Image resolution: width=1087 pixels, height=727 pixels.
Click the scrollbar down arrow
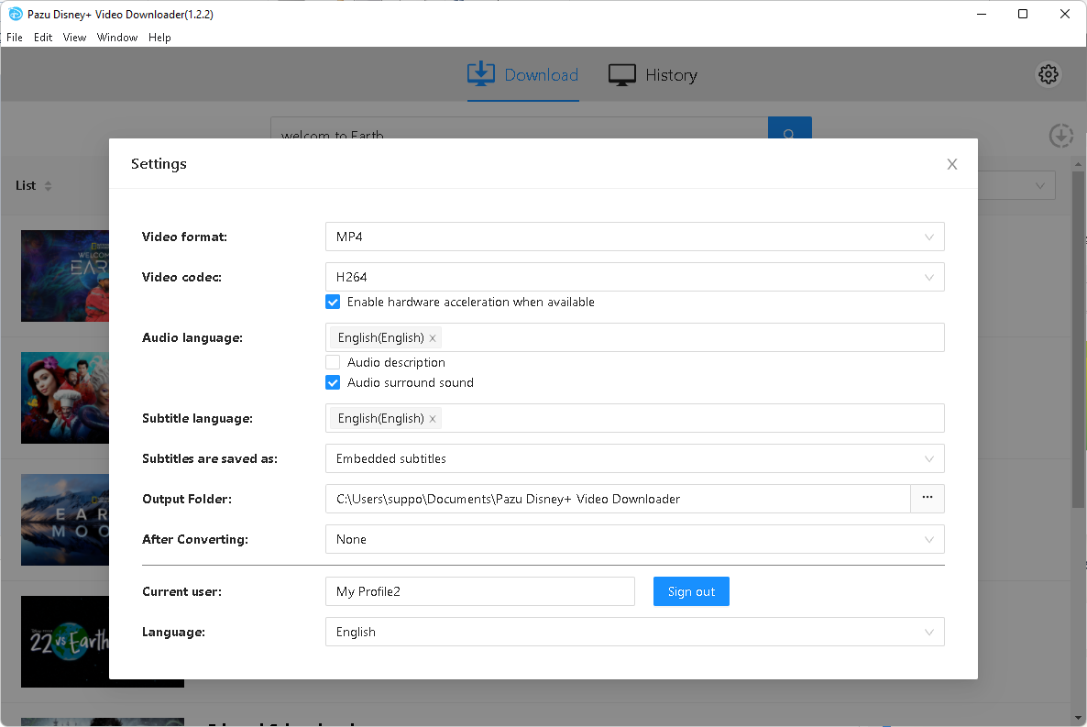(1077, 717)
